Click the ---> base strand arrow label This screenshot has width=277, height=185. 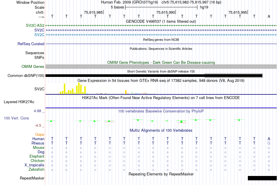click(41, 17)
